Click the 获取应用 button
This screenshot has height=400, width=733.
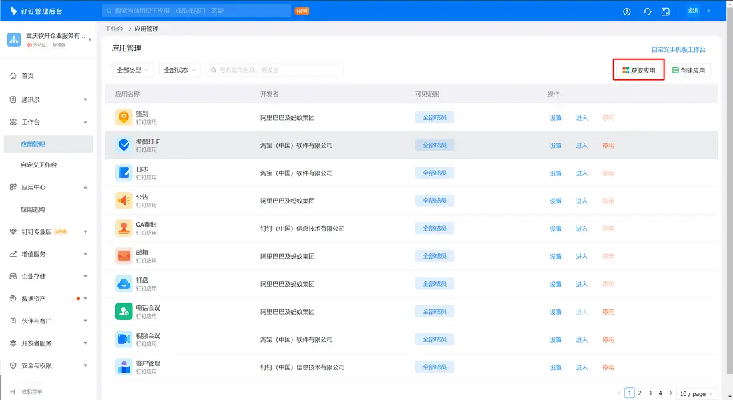pyautogui.click(x=639, y=71)
